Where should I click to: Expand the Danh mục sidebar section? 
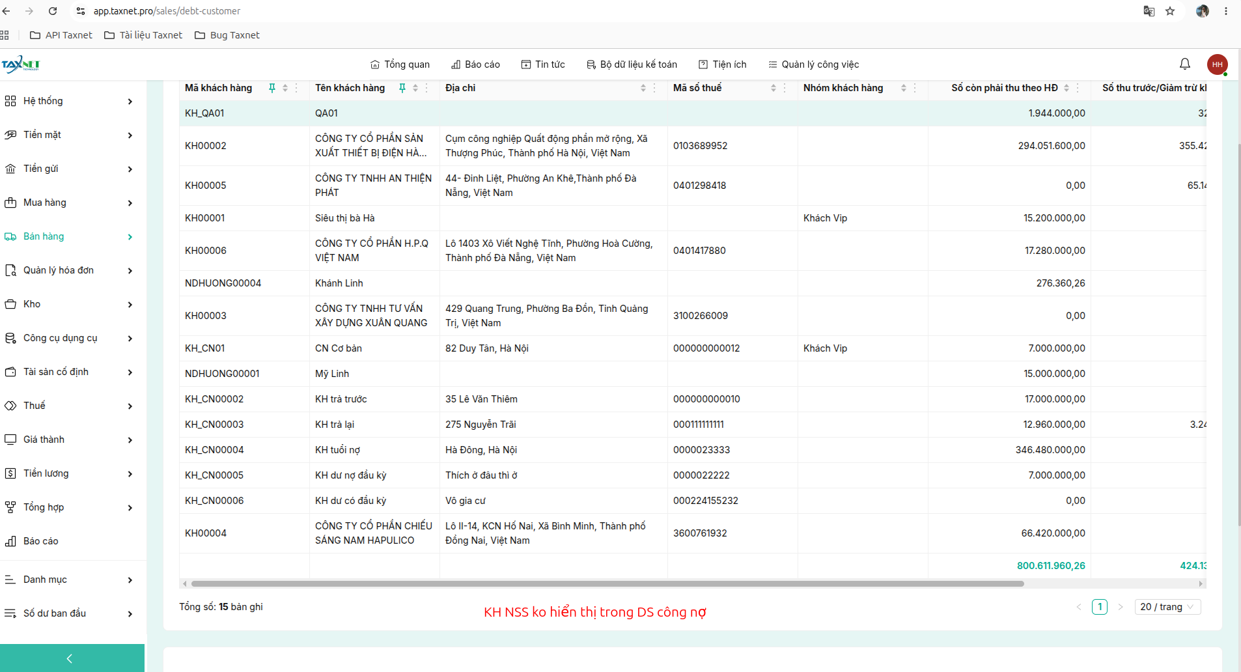point(68,580)
